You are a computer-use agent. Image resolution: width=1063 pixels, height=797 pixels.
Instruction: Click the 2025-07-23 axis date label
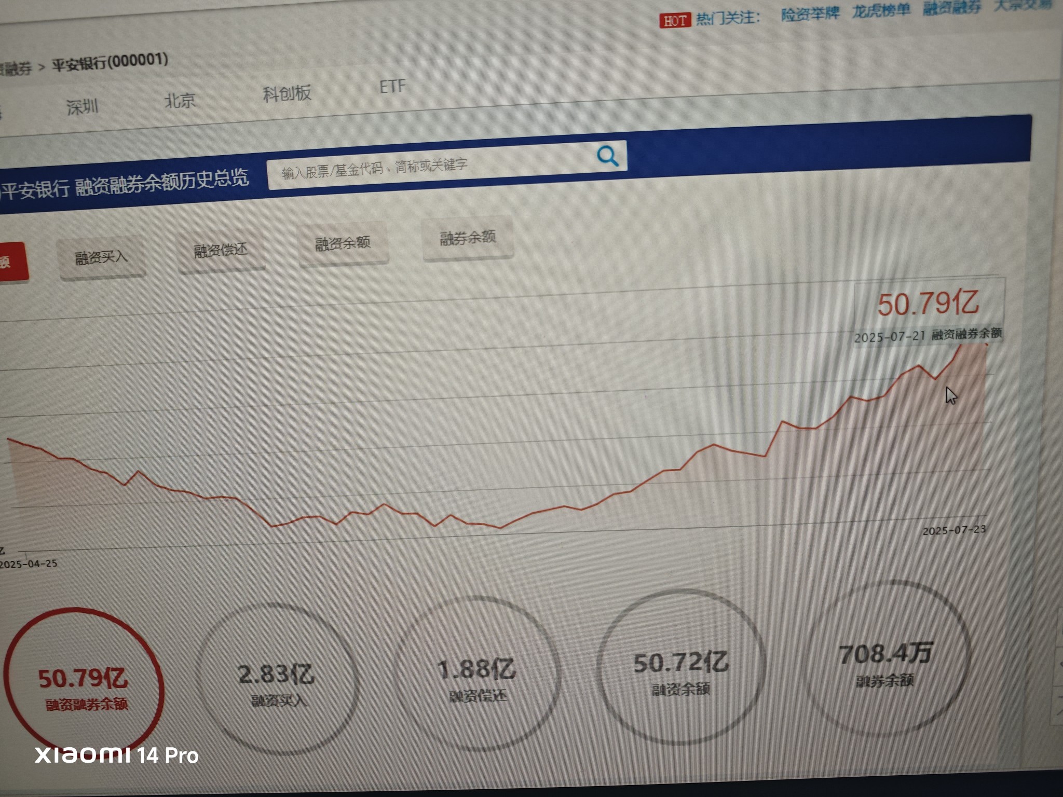(954, 530)
